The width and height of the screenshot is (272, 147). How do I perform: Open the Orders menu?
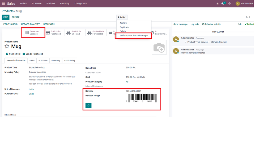23,3
